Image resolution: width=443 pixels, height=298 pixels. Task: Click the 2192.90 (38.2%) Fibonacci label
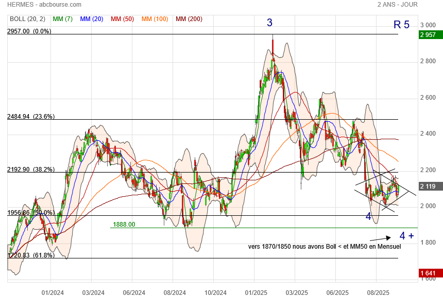31,170
